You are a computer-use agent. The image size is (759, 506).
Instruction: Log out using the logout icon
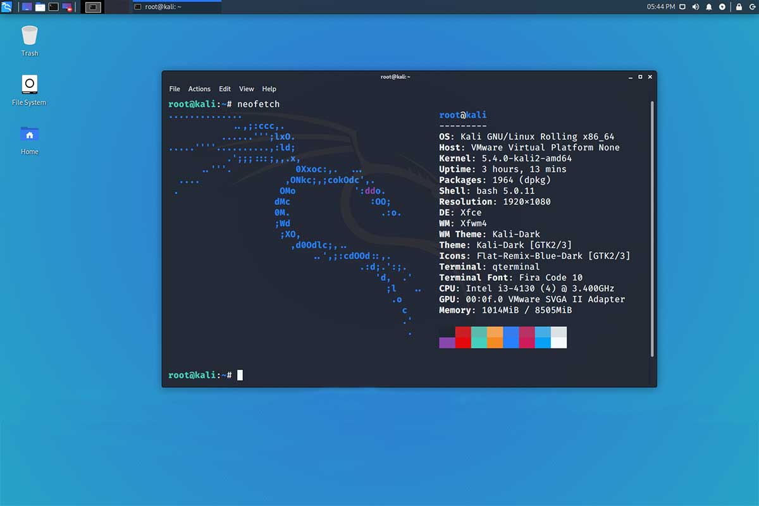pyautogui.click(x=753, y=7)
